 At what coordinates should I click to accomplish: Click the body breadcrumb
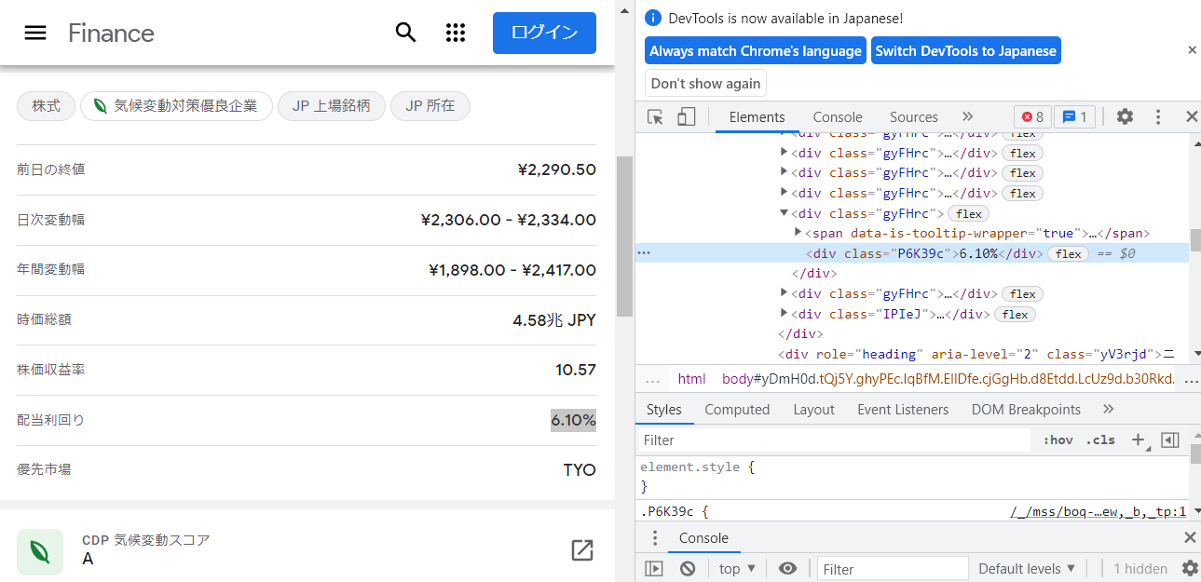pos(948,379)
